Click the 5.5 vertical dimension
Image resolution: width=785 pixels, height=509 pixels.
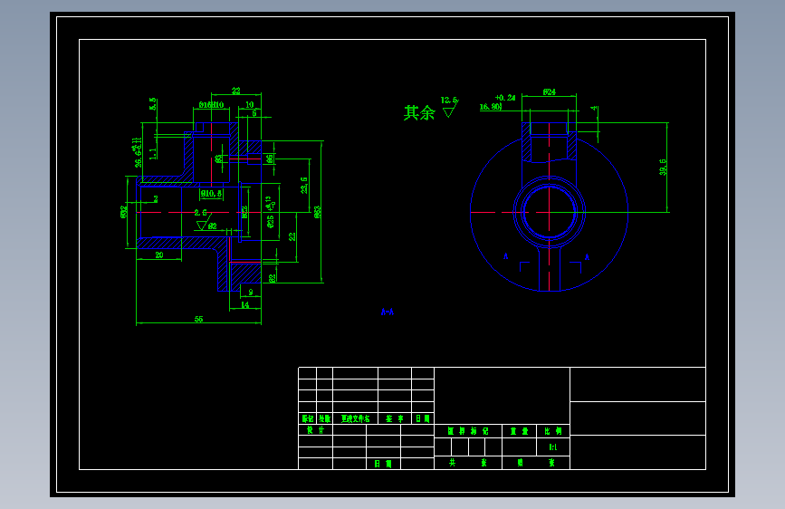153,104
